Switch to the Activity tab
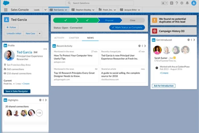Screen dimensions: 199x133 (59, 38)
